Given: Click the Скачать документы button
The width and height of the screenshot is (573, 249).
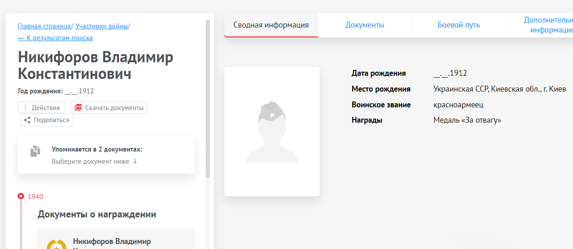Looking at the screenshot, I should (109, 107).
